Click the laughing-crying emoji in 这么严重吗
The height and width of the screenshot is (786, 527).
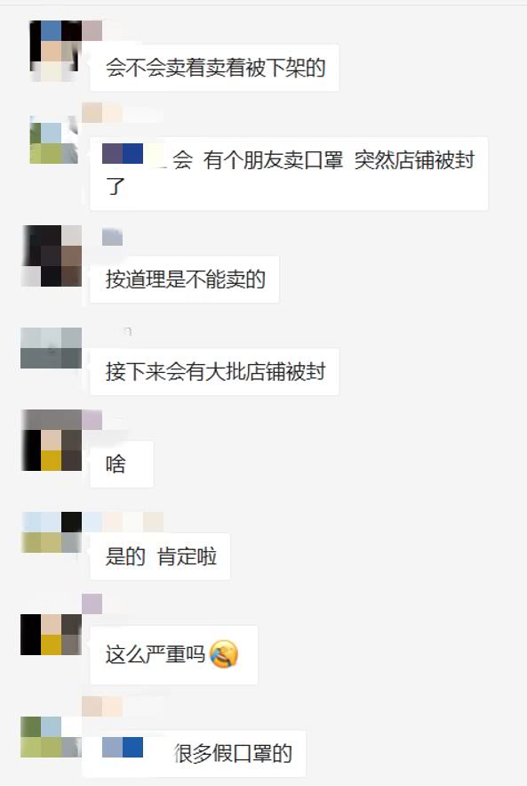pyautogui.click(x=224, y=654)
